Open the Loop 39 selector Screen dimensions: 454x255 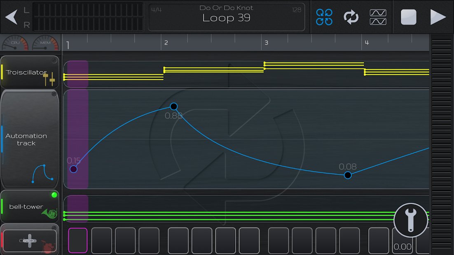[x=227, y=18]
